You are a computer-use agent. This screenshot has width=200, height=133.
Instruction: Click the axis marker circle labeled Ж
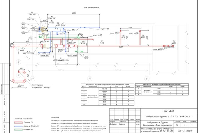[x=19, y=62]
